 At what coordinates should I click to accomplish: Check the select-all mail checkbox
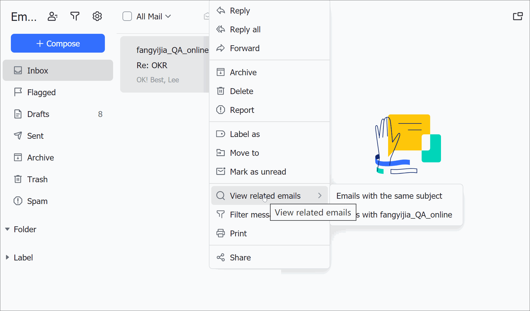[x=127, y=16]
